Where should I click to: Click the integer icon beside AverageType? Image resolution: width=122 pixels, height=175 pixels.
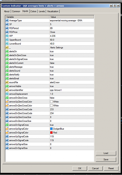pyautogui.click(x=7, y=20)
